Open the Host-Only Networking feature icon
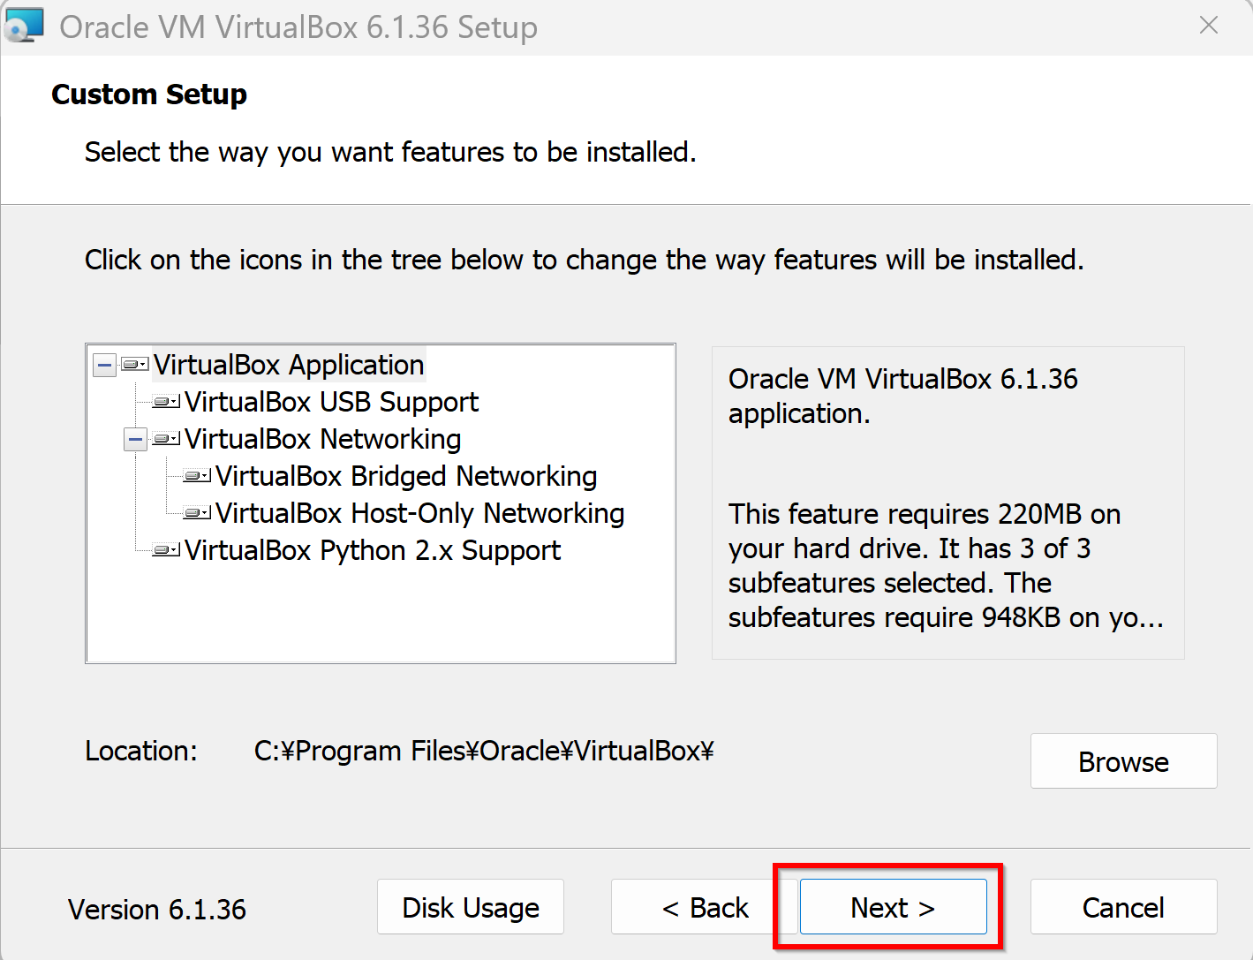 click(197, 513)
